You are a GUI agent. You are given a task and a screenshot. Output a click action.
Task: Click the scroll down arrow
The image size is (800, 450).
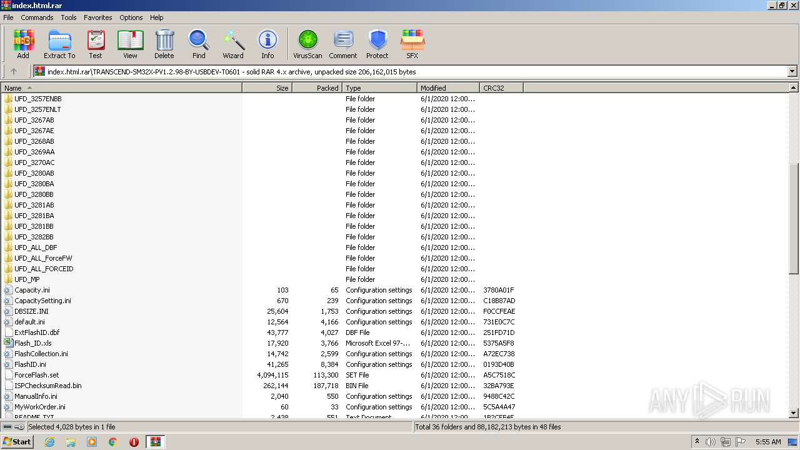(794, 413)
